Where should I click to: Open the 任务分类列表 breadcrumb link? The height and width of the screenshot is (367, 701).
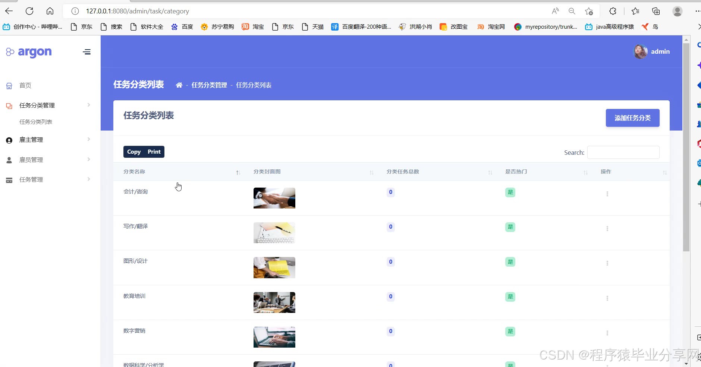tap(254, 85)
